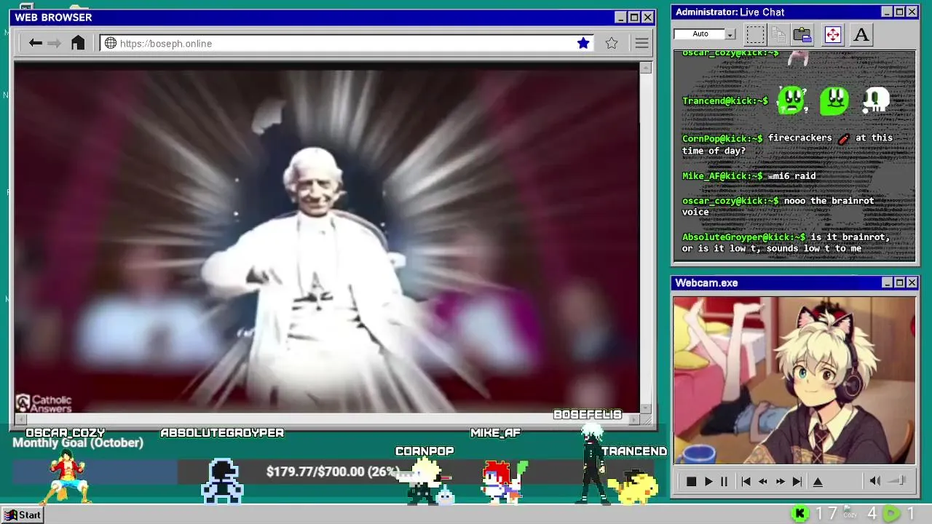Click the Monthly Goal progress bar

click(333, 472)
